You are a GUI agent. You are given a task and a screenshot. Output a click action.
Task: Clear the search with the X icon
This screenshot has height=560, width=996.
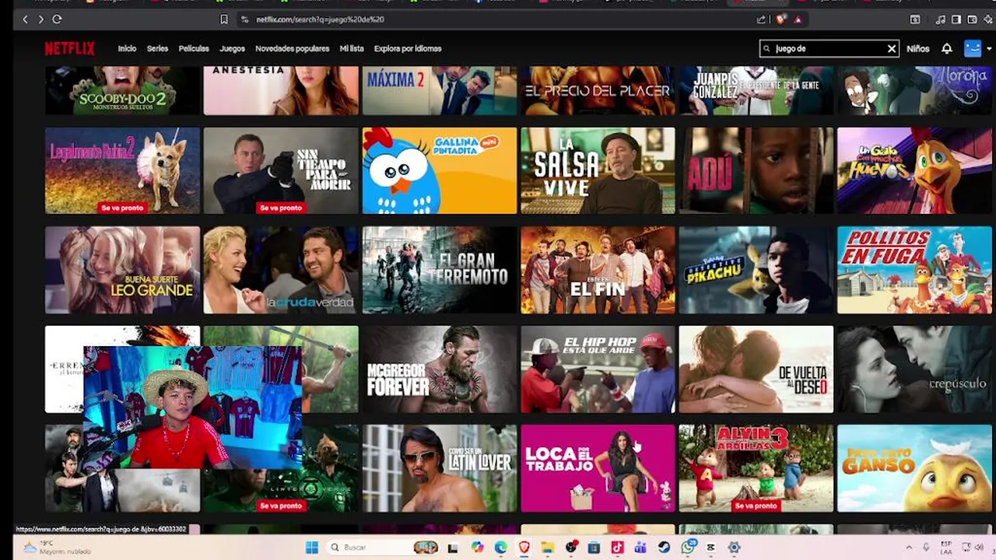[x=892, y=48]
